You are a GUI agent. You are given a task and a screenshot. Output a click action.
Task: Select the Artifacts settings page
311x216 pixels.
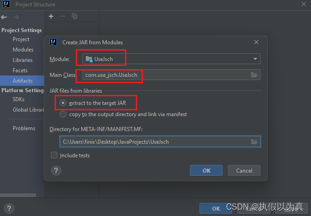click(22, 81)
